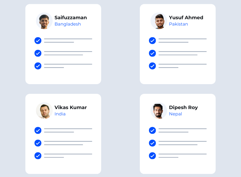The width and height of the screenshot is (241, 177).
Task: Toggle the first checkmark in Yusuf Ahmed's card
Action: pos(152,41)
